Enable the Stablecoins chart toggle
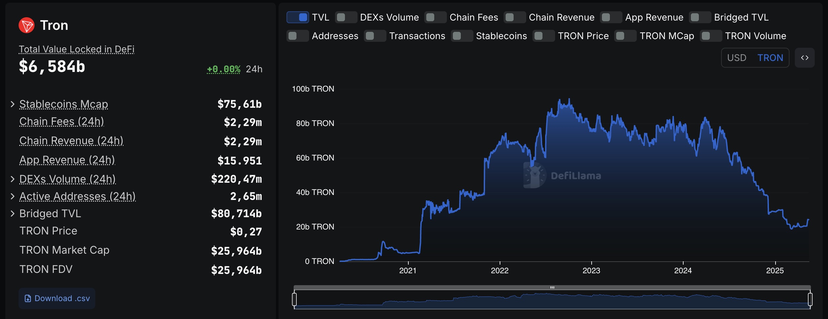This screenshot has height=319, width=828. click(x=462, y=36)
